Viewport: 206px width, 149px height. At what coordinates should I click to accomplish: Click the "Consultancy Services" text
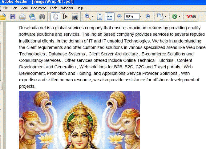pos(40,60)
